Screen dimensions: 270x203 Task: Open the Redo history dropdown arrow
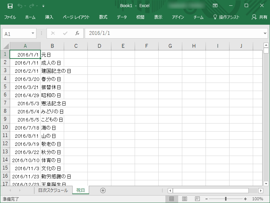point(37,6)
